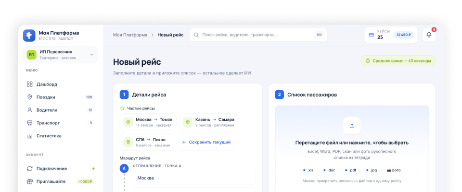
Task: Click the Новый рейс page title
Action: (137, 62)
